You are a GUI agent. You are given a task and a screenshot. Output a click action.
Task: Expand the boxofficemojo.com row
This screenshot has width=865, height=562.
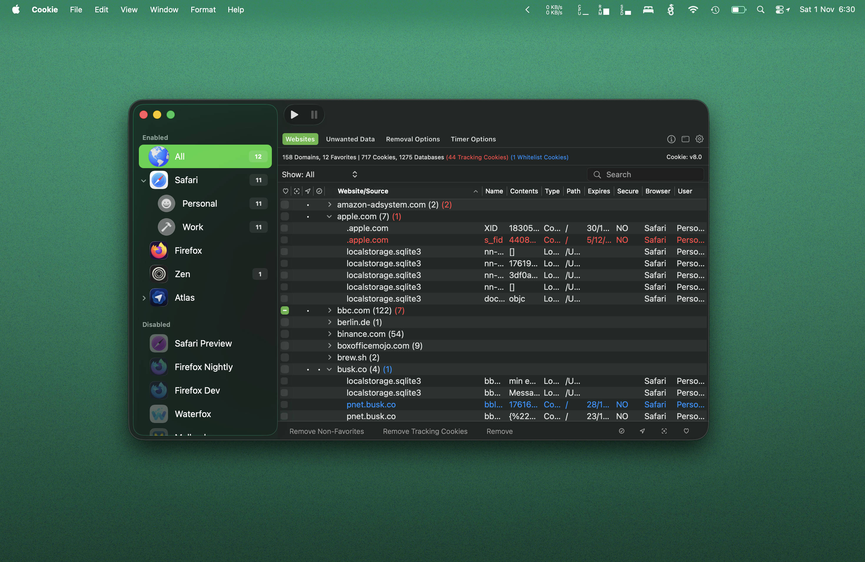(330, 346)
